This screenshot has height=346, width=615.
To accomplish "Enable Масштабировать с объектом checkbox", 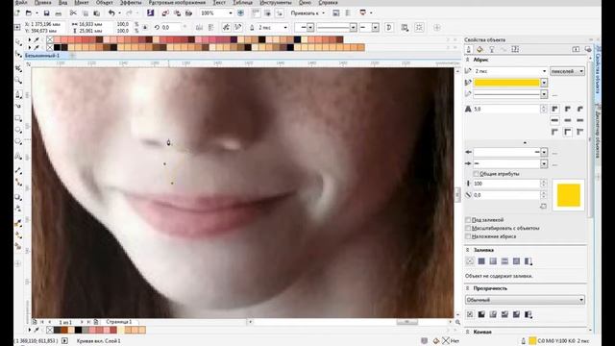I will 468,228.
